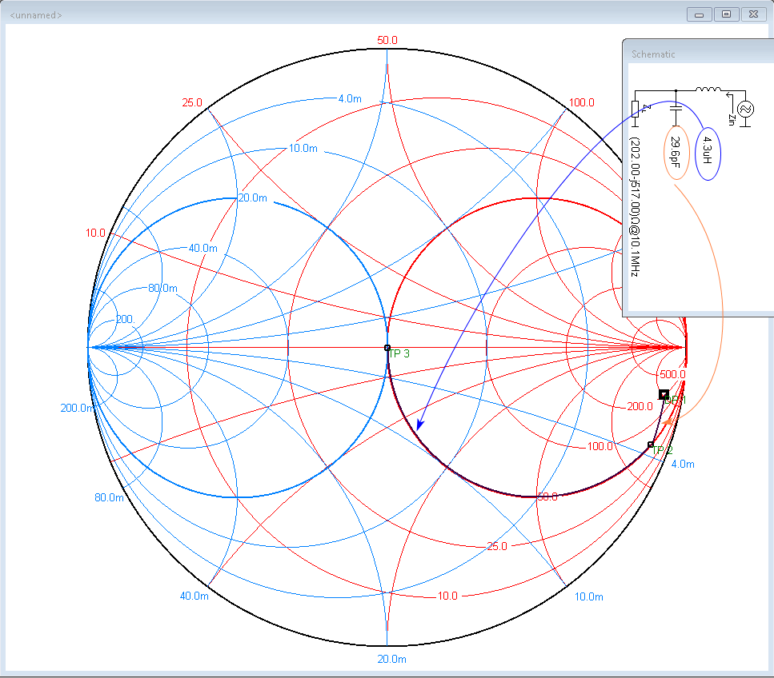The height and width of the screenshot is (678, 774).
Task: Click the Zin arrow label in the schematic
Action: [x=731, y=120]
